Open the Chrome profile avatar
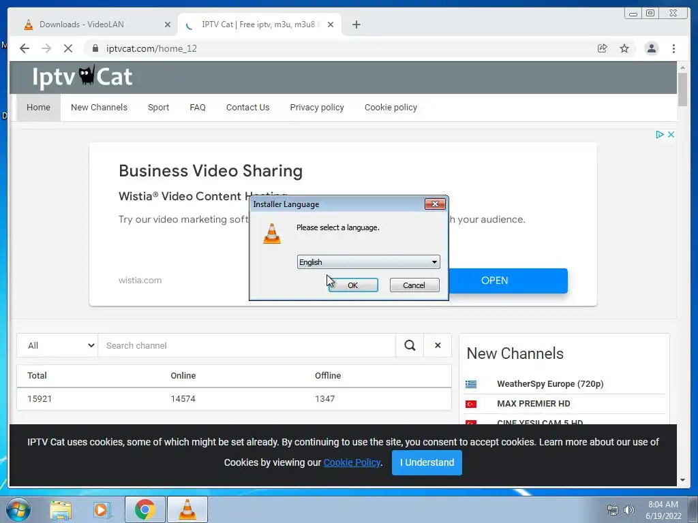Screen dimensions: 698x523 651,48
